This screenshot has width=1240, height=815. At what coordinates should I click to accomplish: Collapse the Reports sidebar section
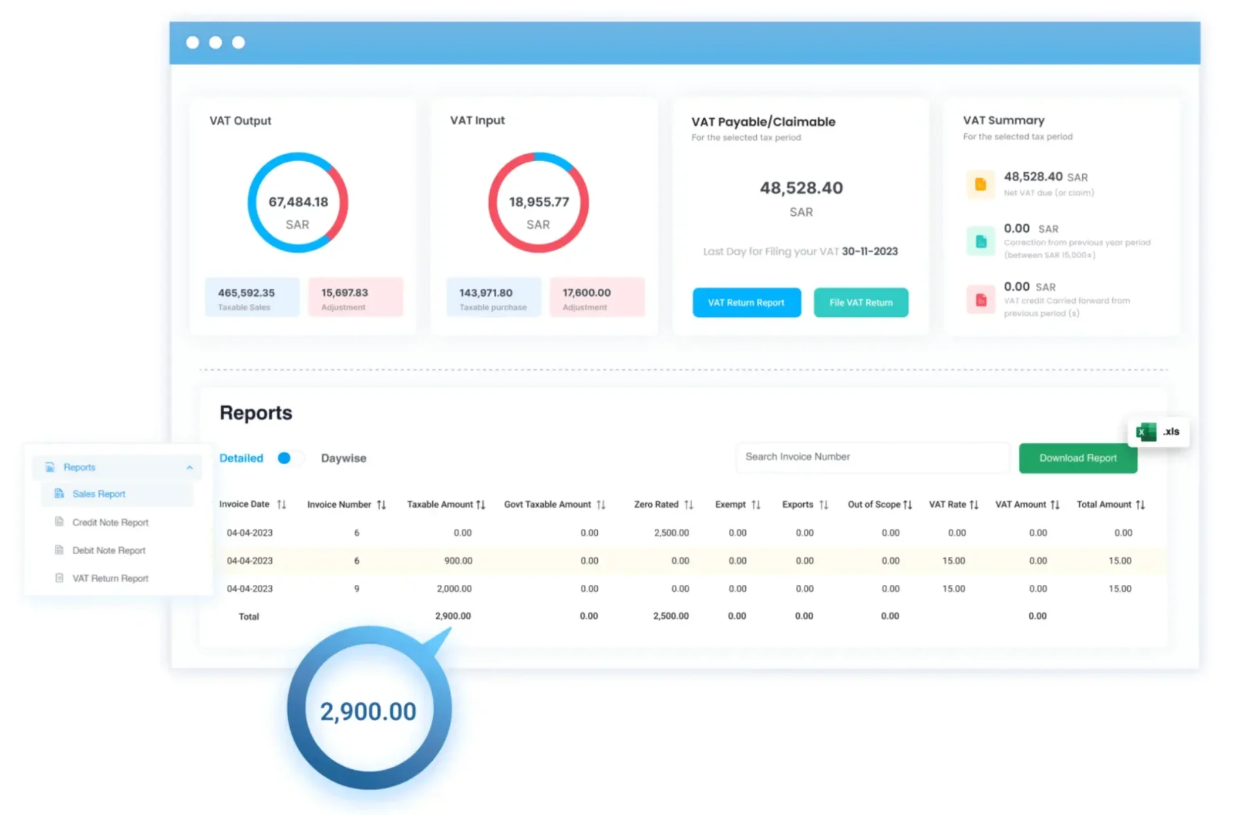[189, 467]
